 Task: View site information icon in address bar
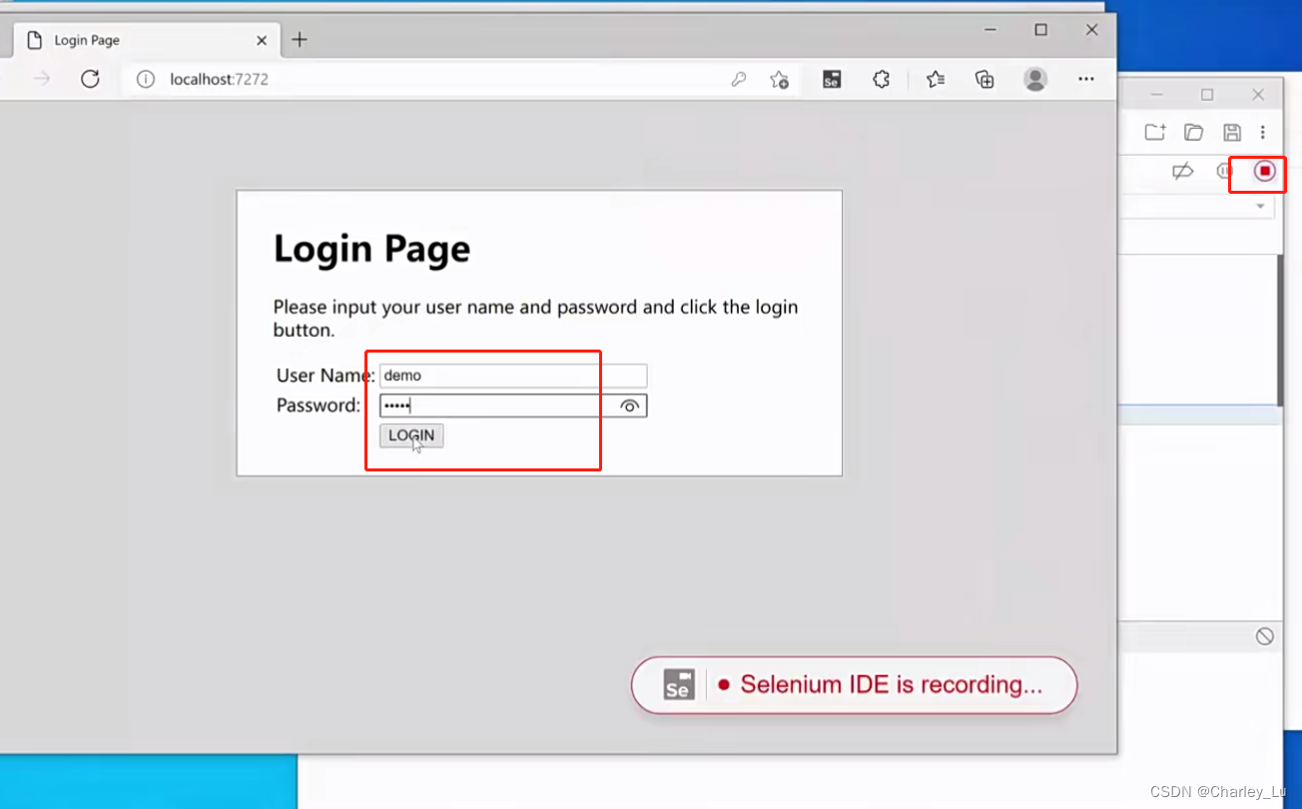pyautogui.click(x=146, y=79)
